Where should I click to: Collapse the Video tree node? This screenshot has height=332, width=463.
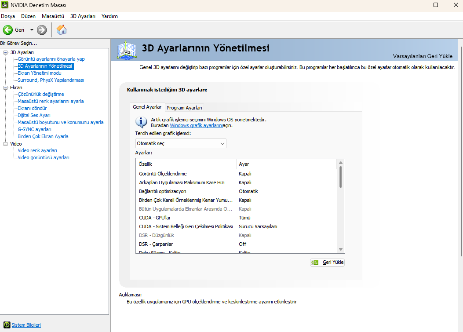[x=5, y=144]
